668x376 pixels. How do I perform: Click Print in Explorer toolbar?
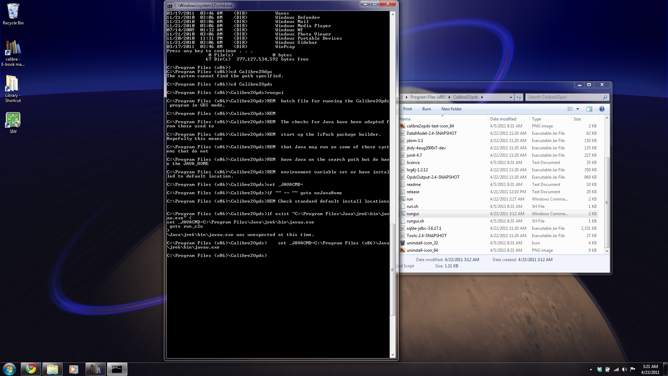coord(407,109)
